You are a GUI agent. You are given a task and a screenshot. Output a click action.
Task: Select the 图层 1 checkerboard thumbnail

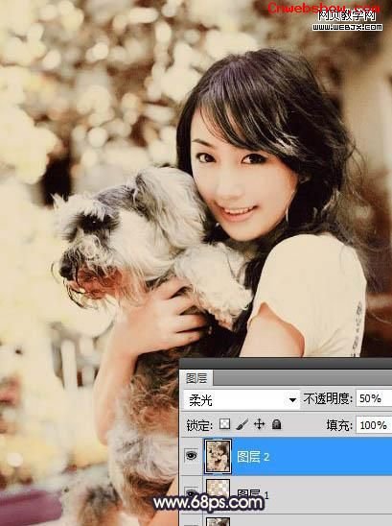(x=218, y=491)
